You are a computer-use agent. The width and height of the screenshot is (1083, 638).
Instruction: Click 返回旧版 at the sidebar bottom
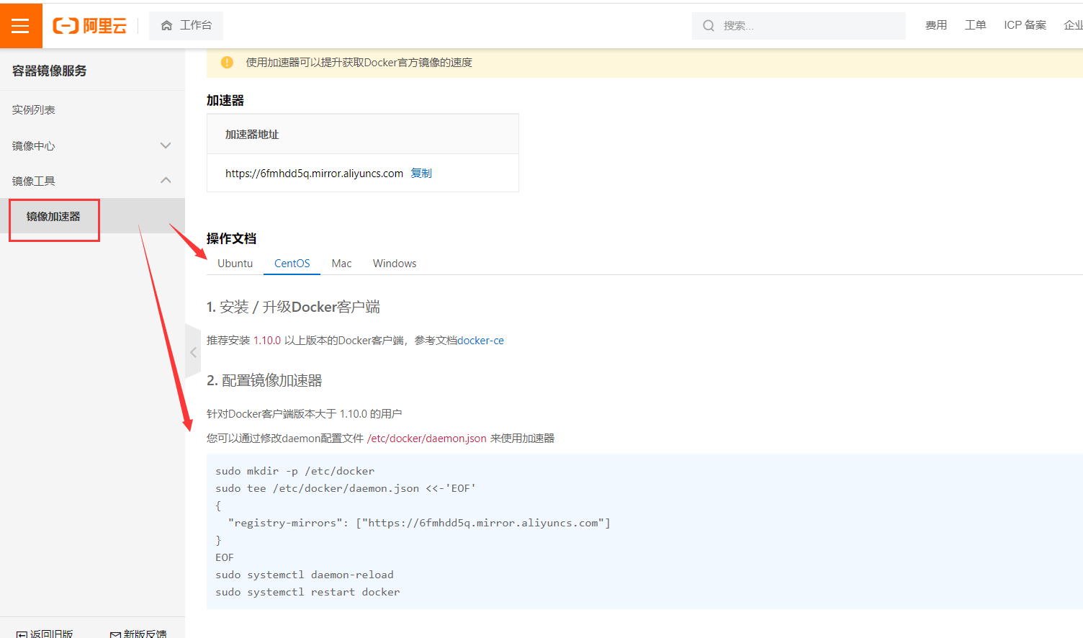(45, 634)
